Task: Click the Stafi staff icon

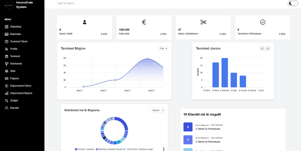Action: [7, 71]
